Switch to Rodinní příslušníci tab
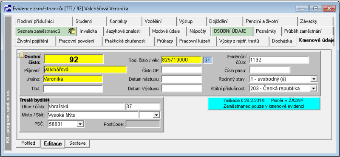The width and height of the screenshot is (340, 157). [43, 22]
